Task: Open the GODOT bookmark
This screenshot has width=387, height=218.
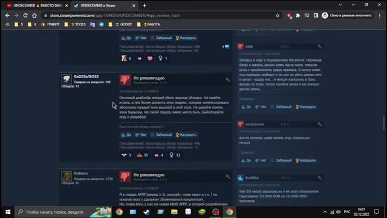Action: (x=123, y=24)
